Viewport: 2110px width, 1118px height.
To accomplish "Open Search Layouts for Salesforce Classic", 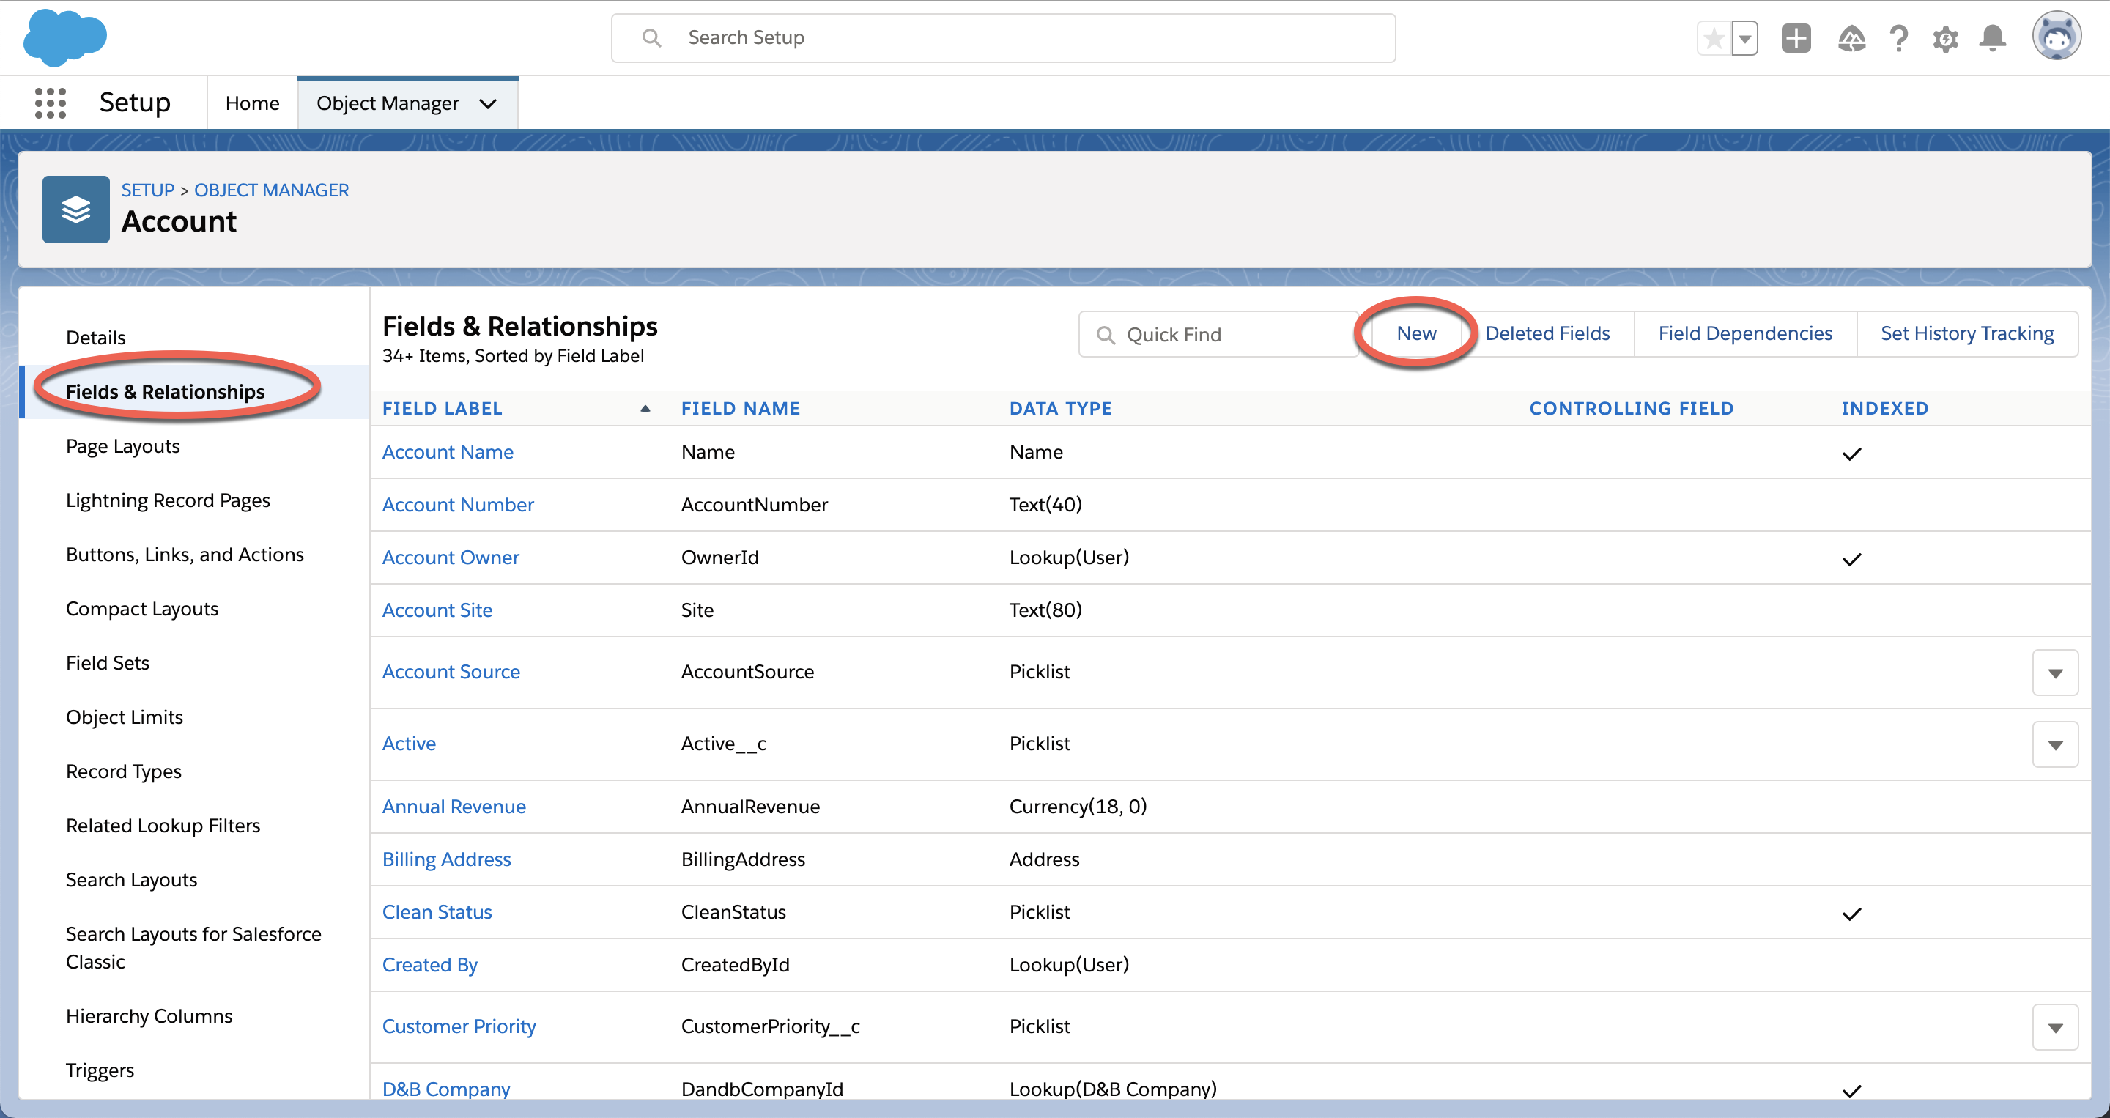I will (x=193, y=947).
